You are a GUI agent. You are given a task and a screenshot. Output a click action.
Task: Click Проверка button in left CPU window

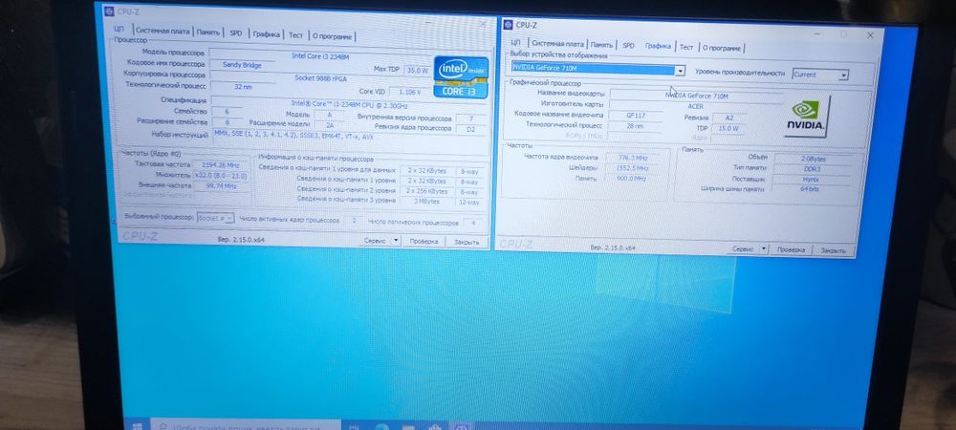pos(424,242)
